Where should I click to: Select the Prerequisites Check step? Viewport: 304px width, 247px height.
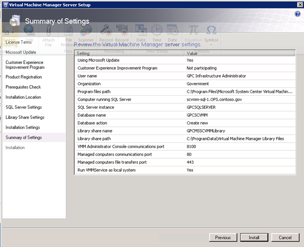pos(23,87)
